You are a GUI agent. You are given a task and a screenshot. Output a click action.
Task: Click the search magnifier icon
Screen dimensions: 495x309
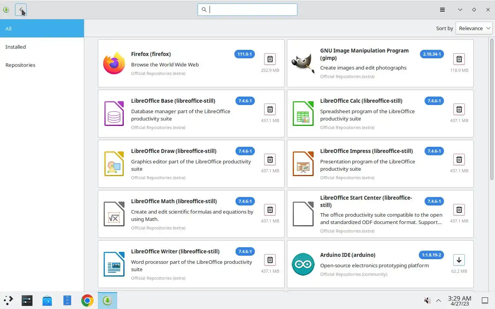click(x=204, y=10)
